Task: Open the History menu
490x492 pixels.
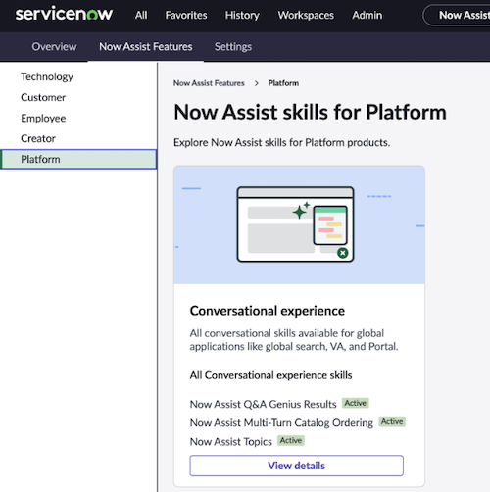Action: pos(242,15)
